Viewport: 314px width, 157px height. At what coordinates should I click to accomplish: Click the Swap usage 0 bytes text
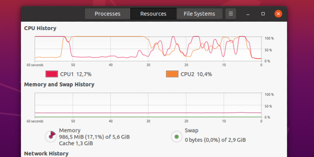coord(215,140)
